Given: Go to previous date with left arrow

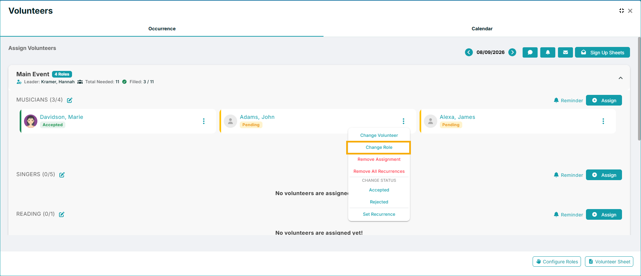Looking at the screenshot, I should click(469, 52).
